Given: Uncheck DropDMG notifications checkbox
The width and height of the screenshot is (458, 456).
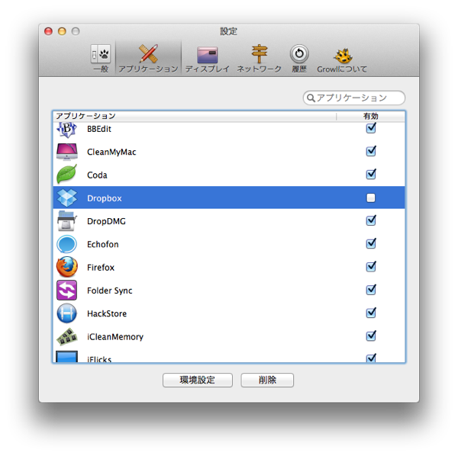Looking at the screenshot, I should 371,220.
